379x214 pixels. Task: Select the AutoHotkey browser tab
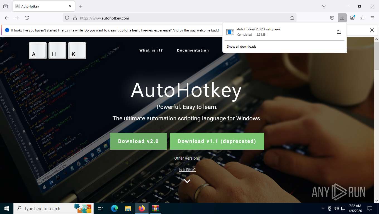(x=43, y=6)
